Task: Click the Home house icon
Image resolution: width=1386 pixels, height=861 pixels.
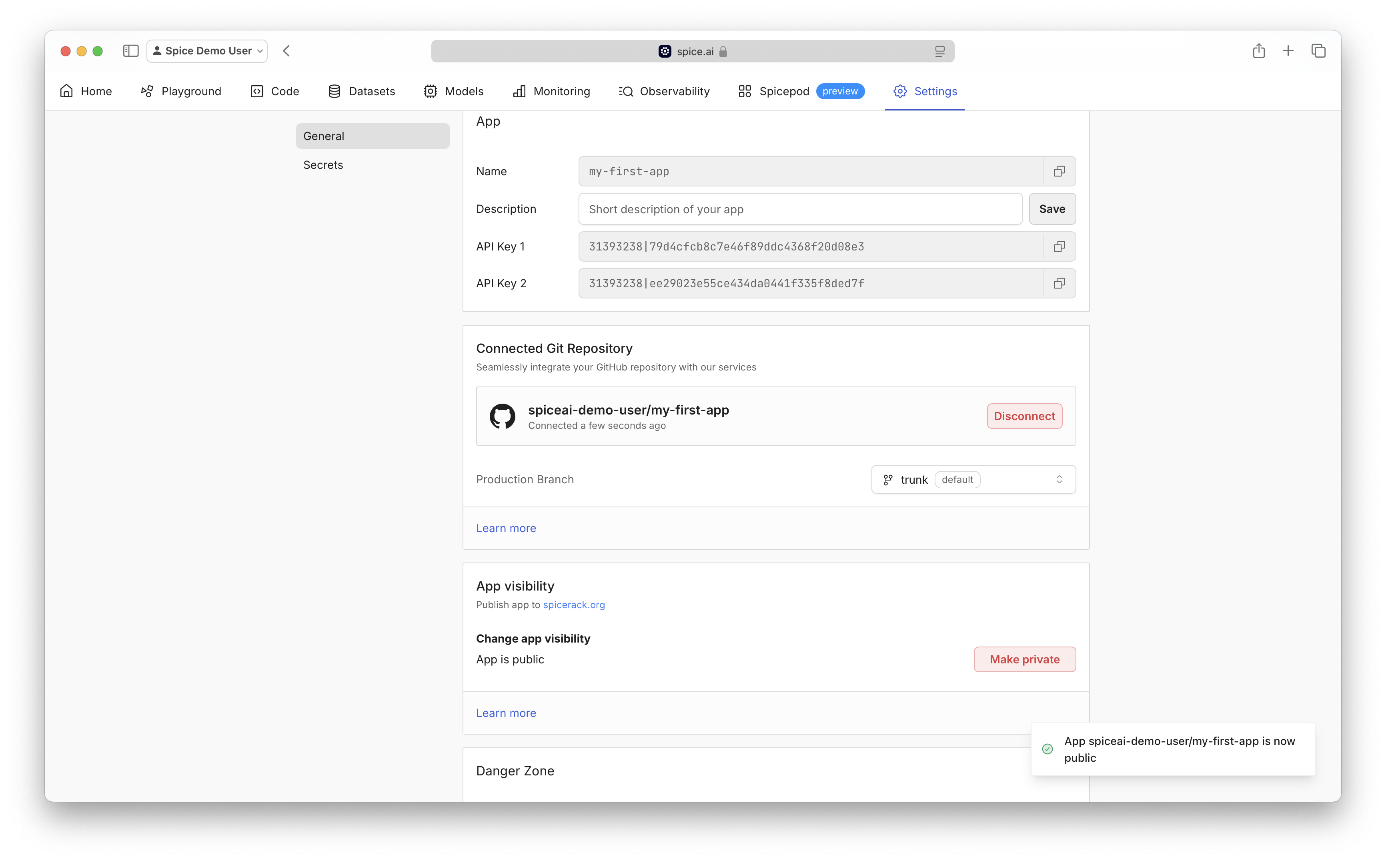Action: [67, 91]
